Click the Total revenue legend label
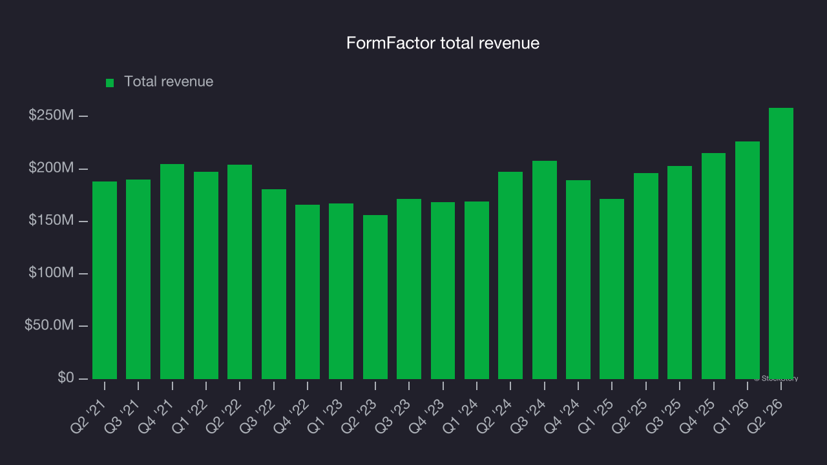Image resolution: width=827 pixels, height=465 pixels. point(169,82)
